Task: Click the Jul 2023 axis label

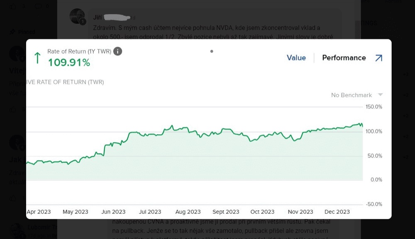Action: click(x=150, y=212)
